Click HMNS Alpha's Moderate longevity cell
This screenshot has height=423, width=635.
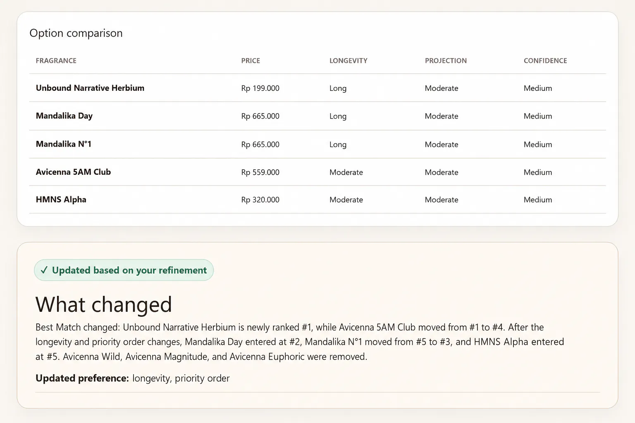[346, 200]
